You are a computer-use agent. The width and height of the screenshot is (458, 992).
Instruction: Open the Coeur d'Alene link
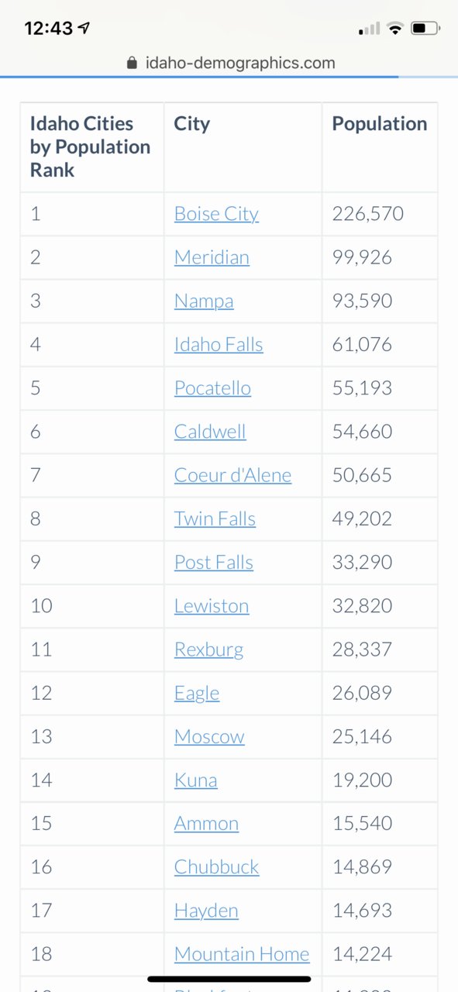point(232,474)
